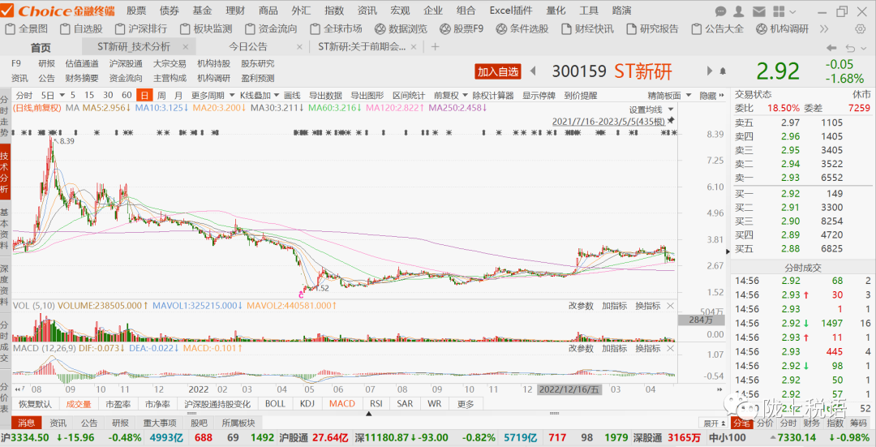Open the 更多周期 dropdown
The width and height of the screenshot is (876, 447).
(x=212, y=96)
